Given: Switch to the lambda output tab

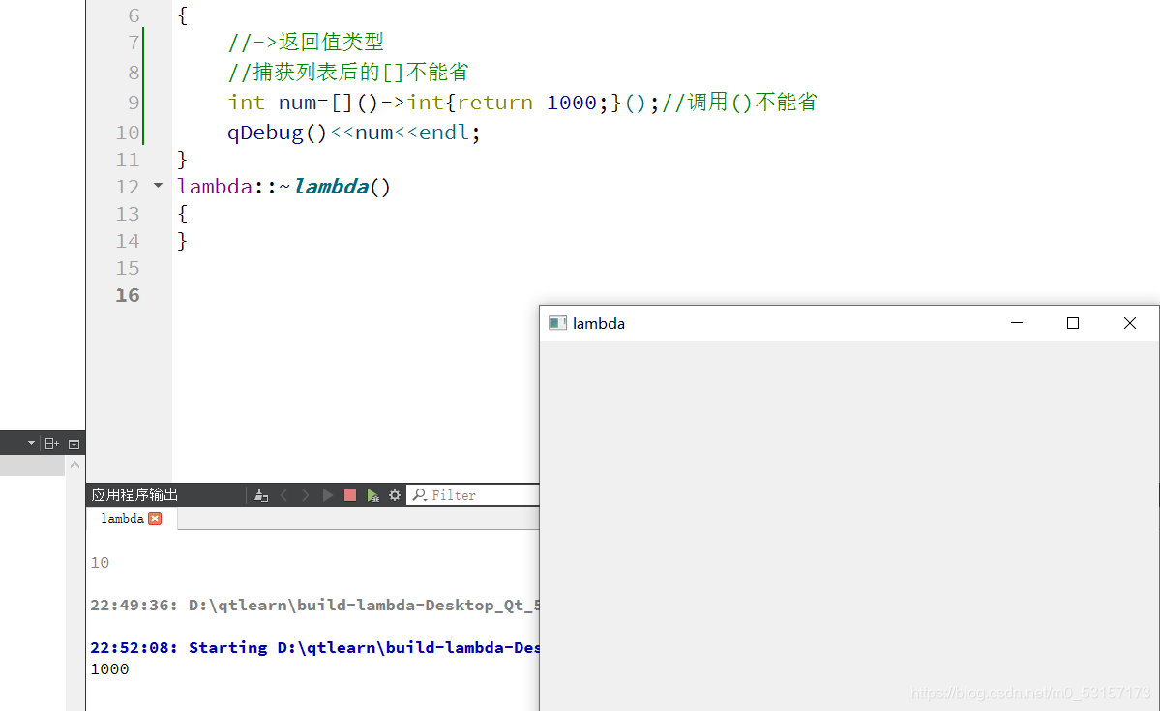Looking at the screenshot, I should tap(122, 518).
